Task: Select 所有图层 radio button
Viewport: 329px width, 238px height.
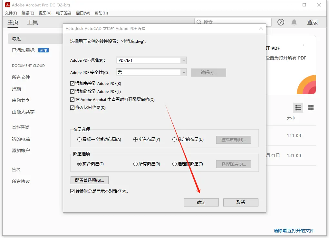Action: tap(136, 164)
